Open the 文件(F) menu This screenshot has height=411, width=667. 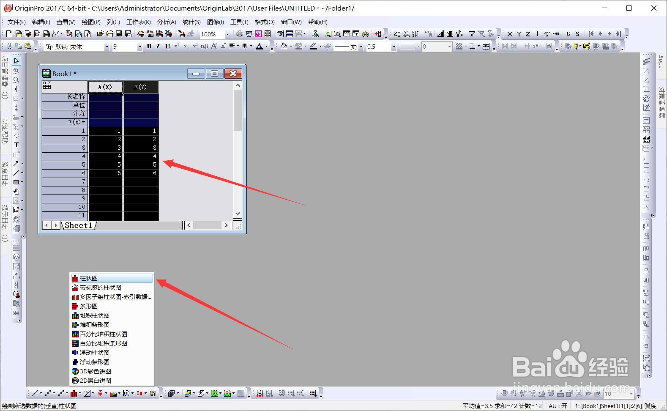coord(16,22)
